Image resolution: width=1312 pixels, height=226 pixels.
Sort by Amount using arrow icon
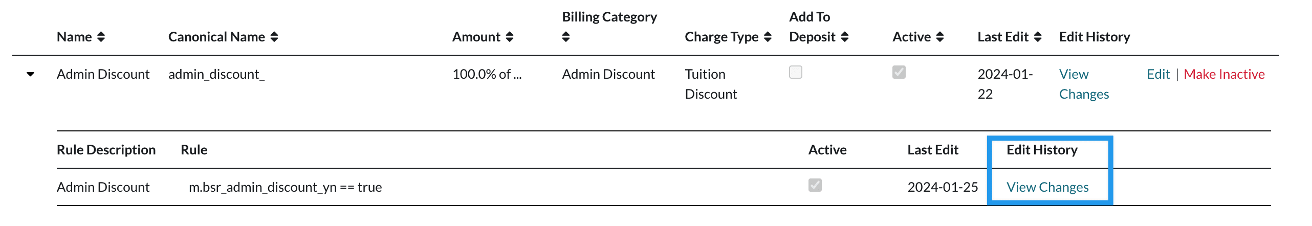[509, 37]
